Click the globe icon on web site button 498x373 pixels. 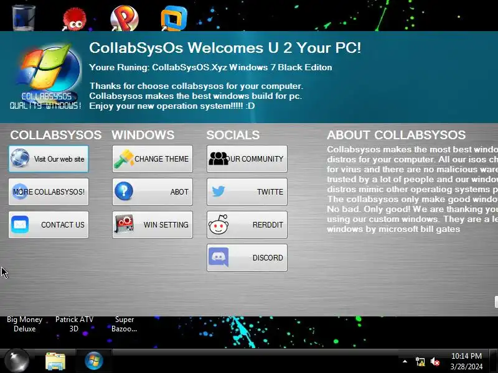[20, 158]
